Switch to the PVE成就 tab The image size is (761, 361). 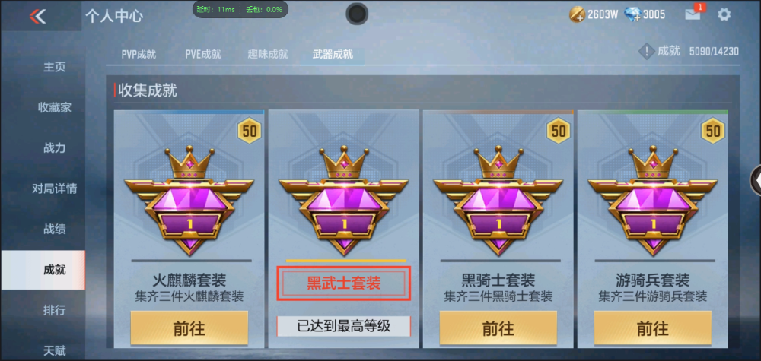coord(203,54)
